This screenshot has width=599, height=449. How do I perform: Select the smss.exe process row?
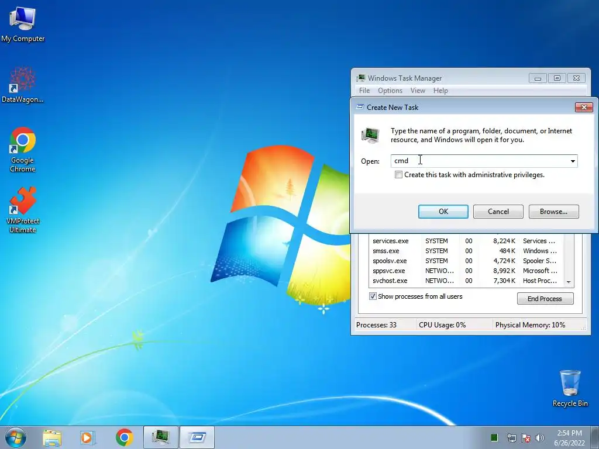pyautogui.click(x=466, y=251)
